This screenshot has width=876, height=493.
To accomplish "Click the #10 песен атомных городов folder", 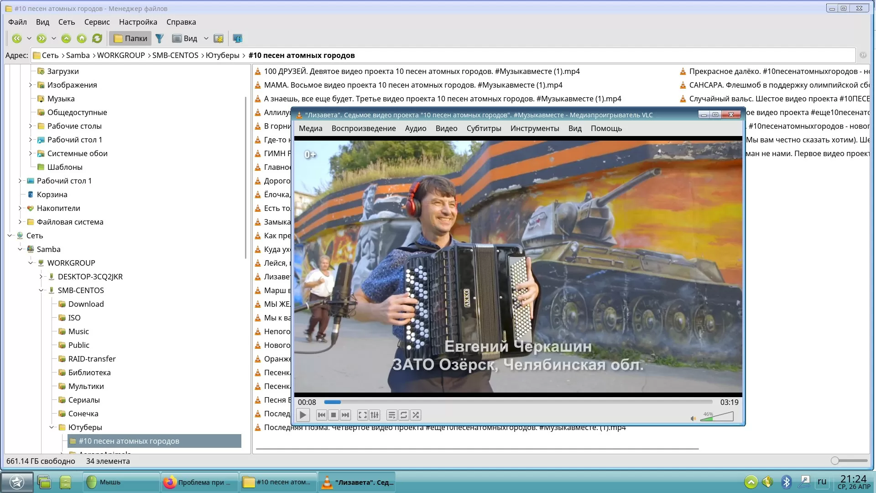I will pyautogui.click(x=130, y=441).
